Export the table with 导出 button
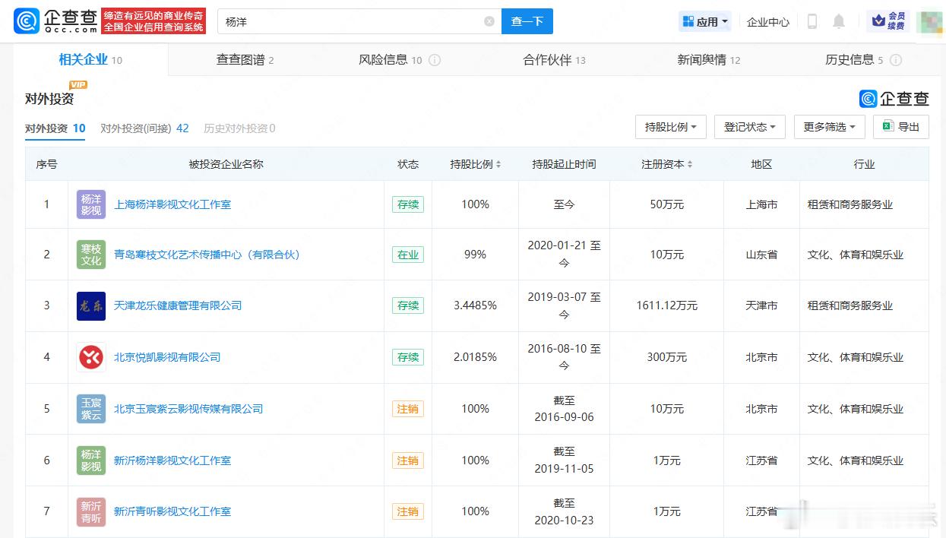This screenshot has width=946, height=538. 901,127
